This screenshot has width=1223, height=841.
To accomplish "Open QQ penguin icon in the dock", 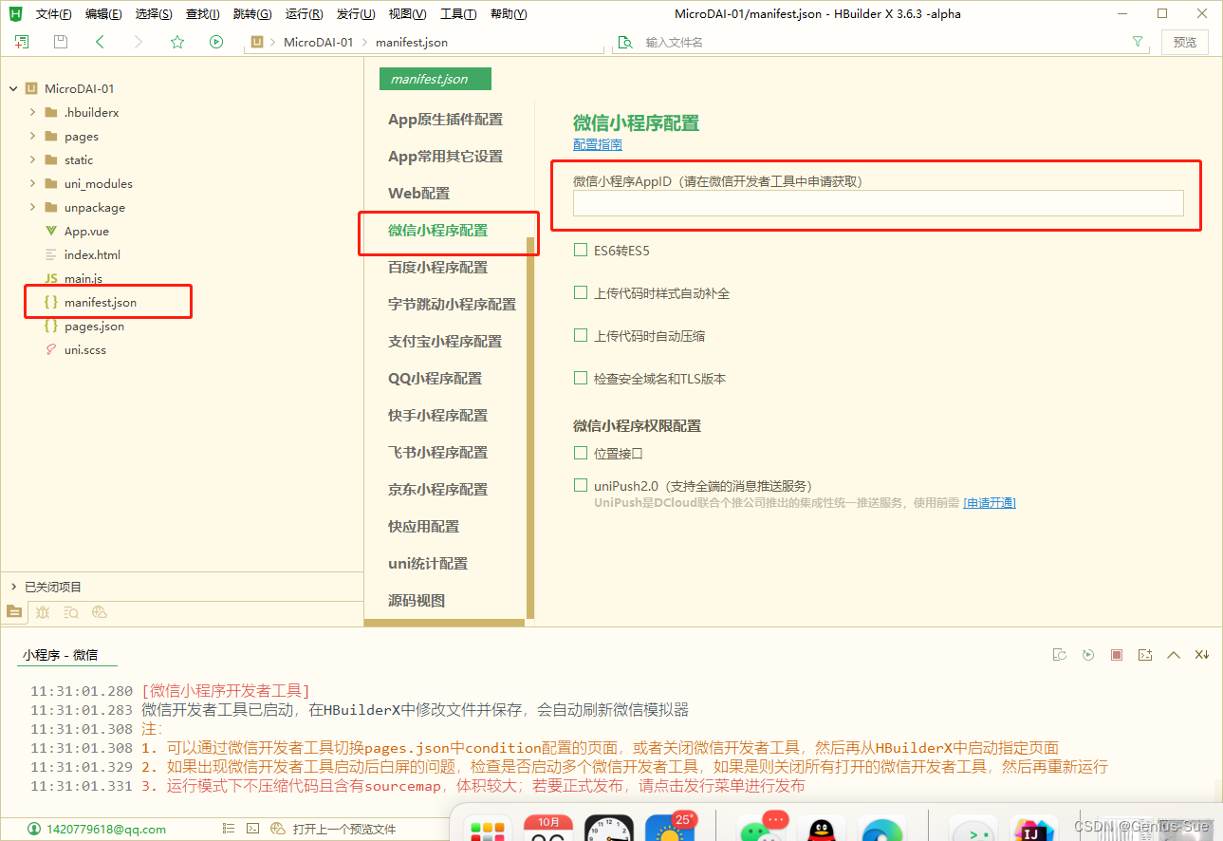I will tap(822, 831).
